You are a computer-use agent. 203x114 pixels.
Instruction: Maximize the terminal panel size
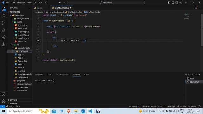coord(196,74)
